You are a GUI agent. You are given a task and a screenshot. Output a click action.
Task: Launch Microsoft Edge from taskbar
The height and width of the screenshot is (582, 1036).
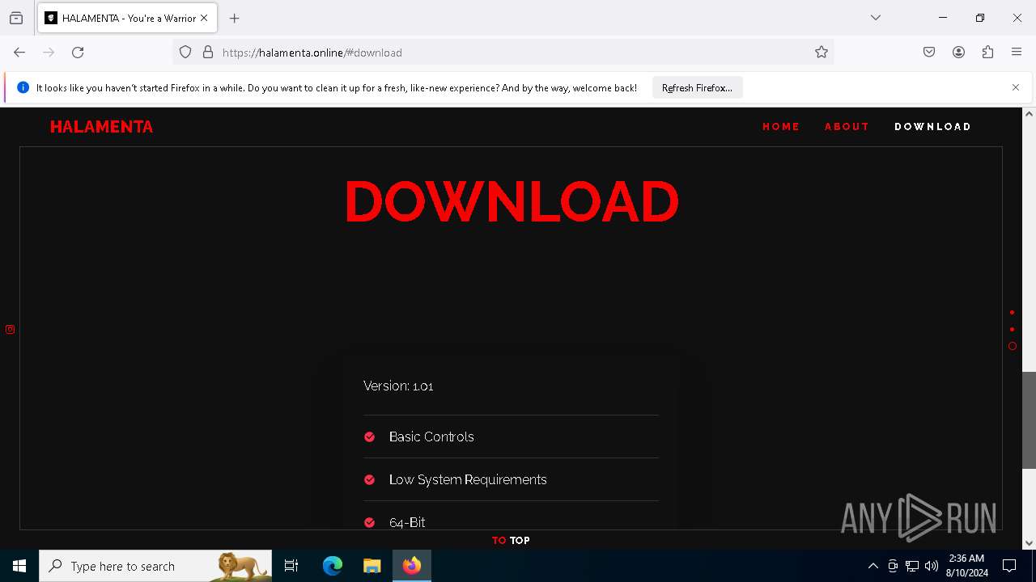333,566
